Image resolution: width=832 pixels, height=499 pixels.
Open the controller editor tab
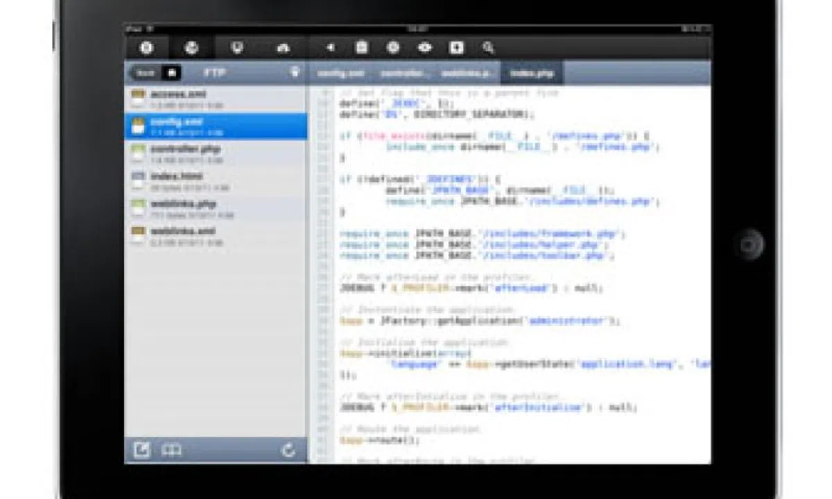tap(404, 73)
